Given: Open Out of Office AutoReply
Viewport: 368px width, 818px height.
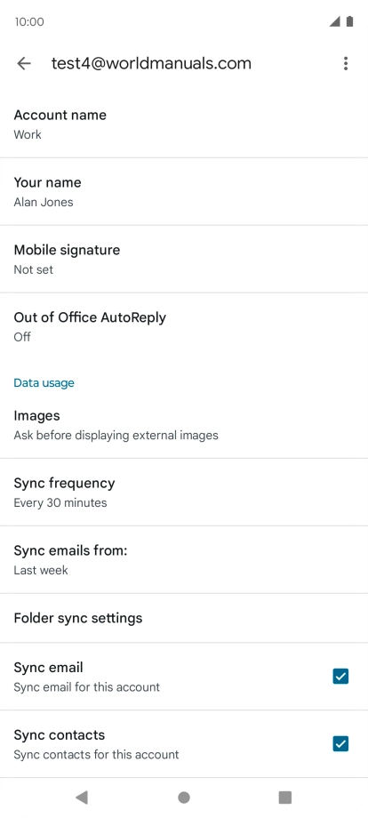Looking at the screenshot, I should [184, 326].
